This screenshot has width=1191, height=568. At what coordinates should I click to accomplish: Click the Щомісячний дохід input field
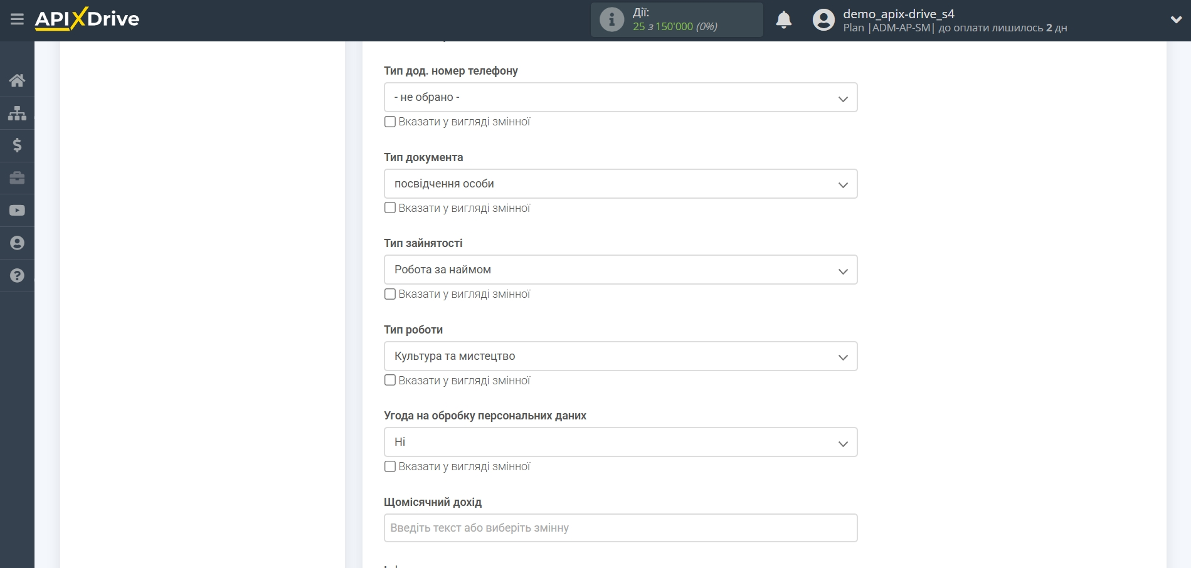click(620, 529)
